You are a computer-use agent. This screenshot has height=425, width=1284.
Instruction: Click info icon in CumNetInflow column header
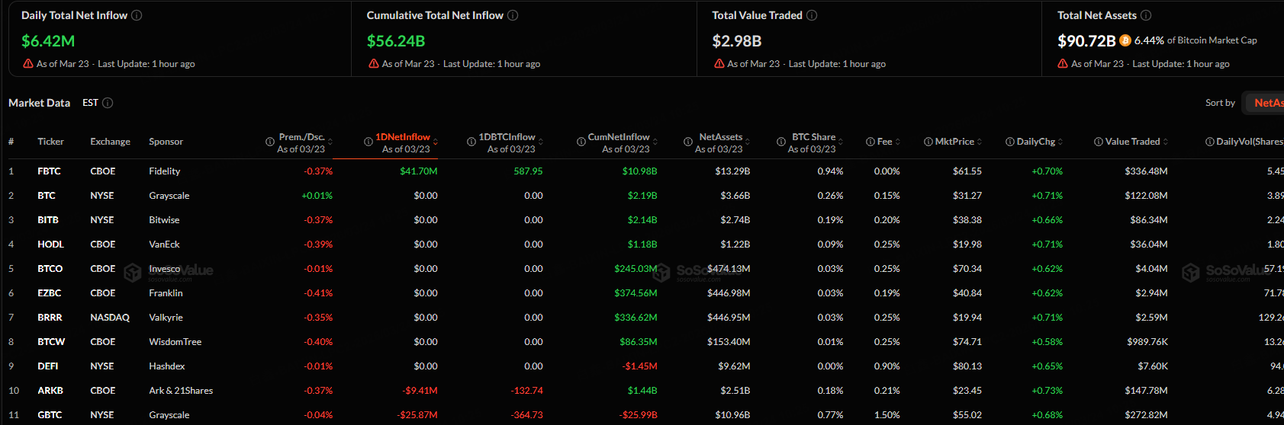(x=581, y=142)
